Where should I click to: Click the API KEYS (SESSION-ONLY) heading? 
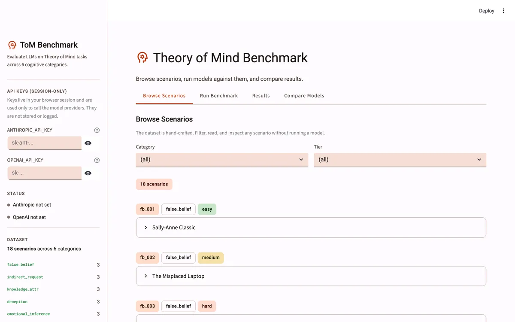pos(37,91)
